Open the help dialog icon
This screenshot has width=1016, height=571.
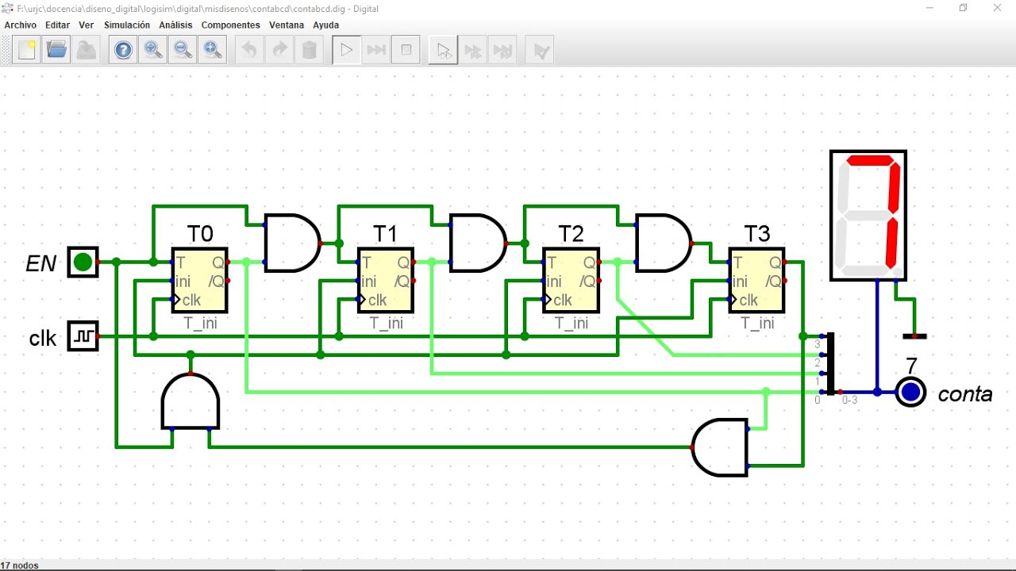[123, 50]
